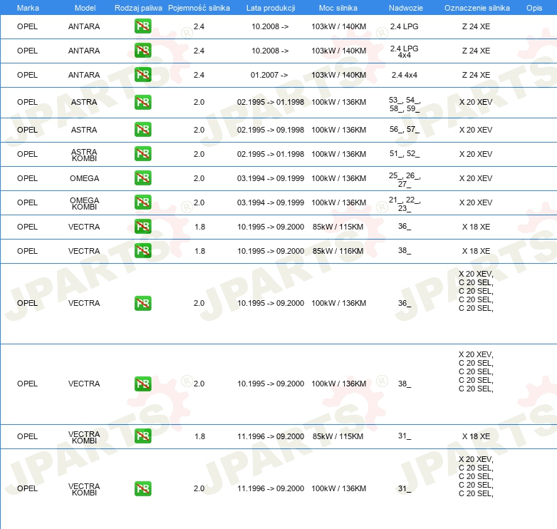Click the Opis column header

(533, 7)
